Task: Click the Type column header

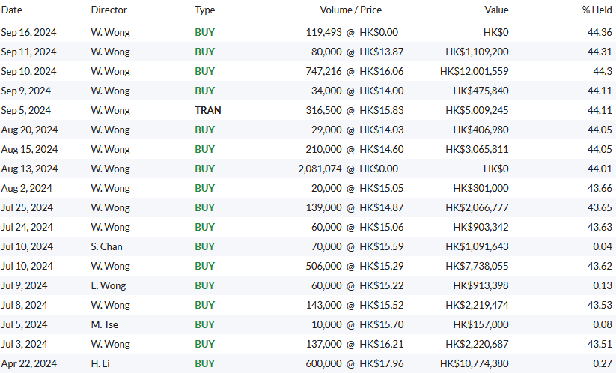Action: click(204, 10)
